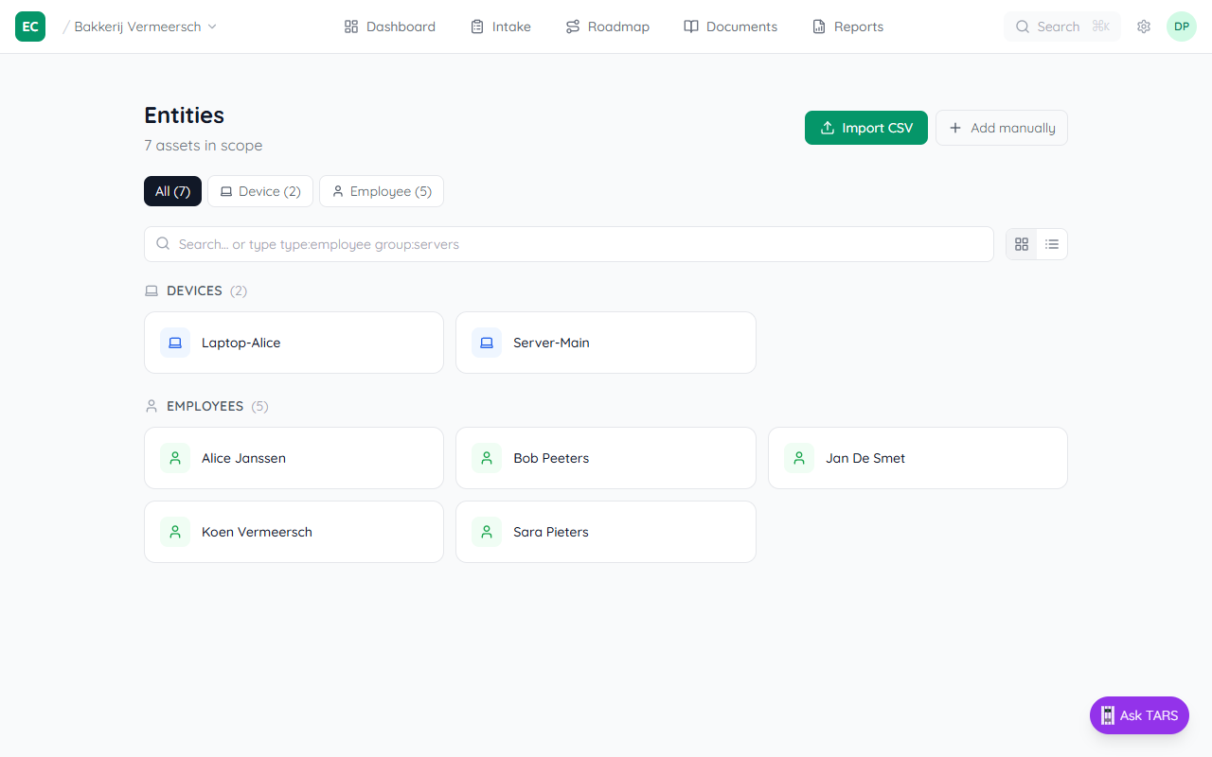
Task: Click the Sara Pieters person icon
Action: pyautogui.click(x=487, y=532)
